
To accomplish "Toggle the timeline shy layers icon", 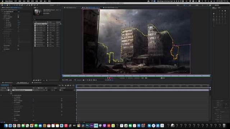I will click(65, 85).
